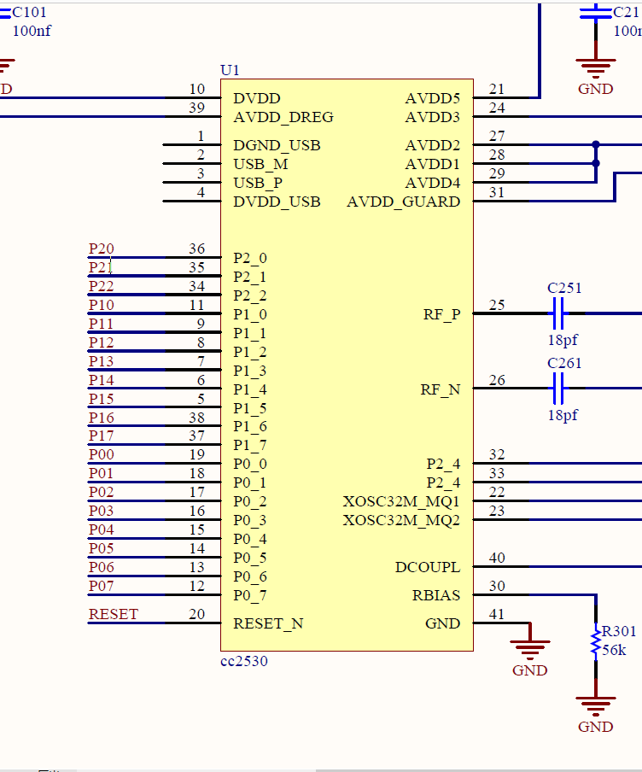Select net label P10
Image resolution: width=642 pixels, height=772 pixels.
point(102,305)
